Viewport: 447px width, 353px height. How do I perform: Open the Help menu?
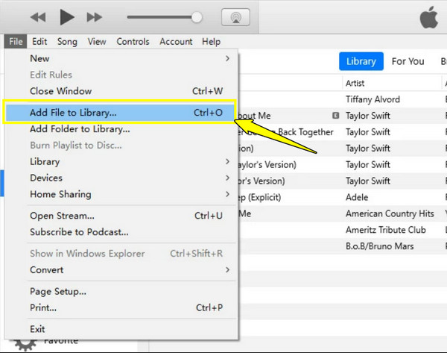click(212, 42)
